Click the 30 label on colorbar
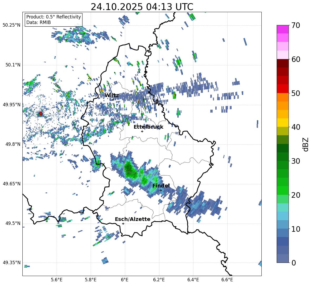 pyautogui.click(x=296, y=161)
